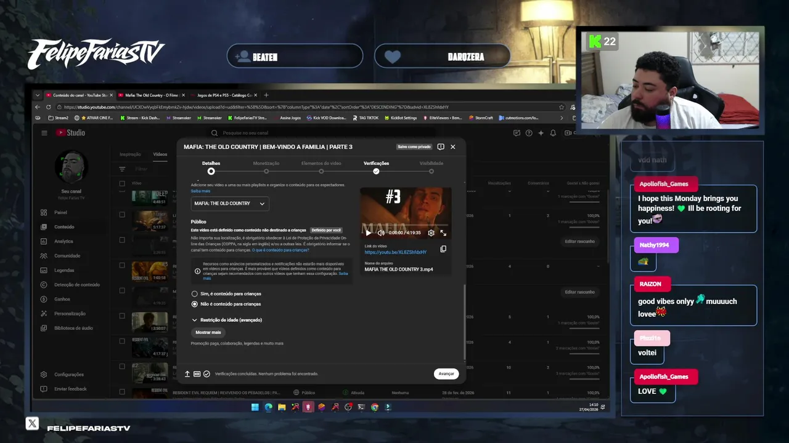
Task: Go to the Monetização step
Action: coord(266,167)
